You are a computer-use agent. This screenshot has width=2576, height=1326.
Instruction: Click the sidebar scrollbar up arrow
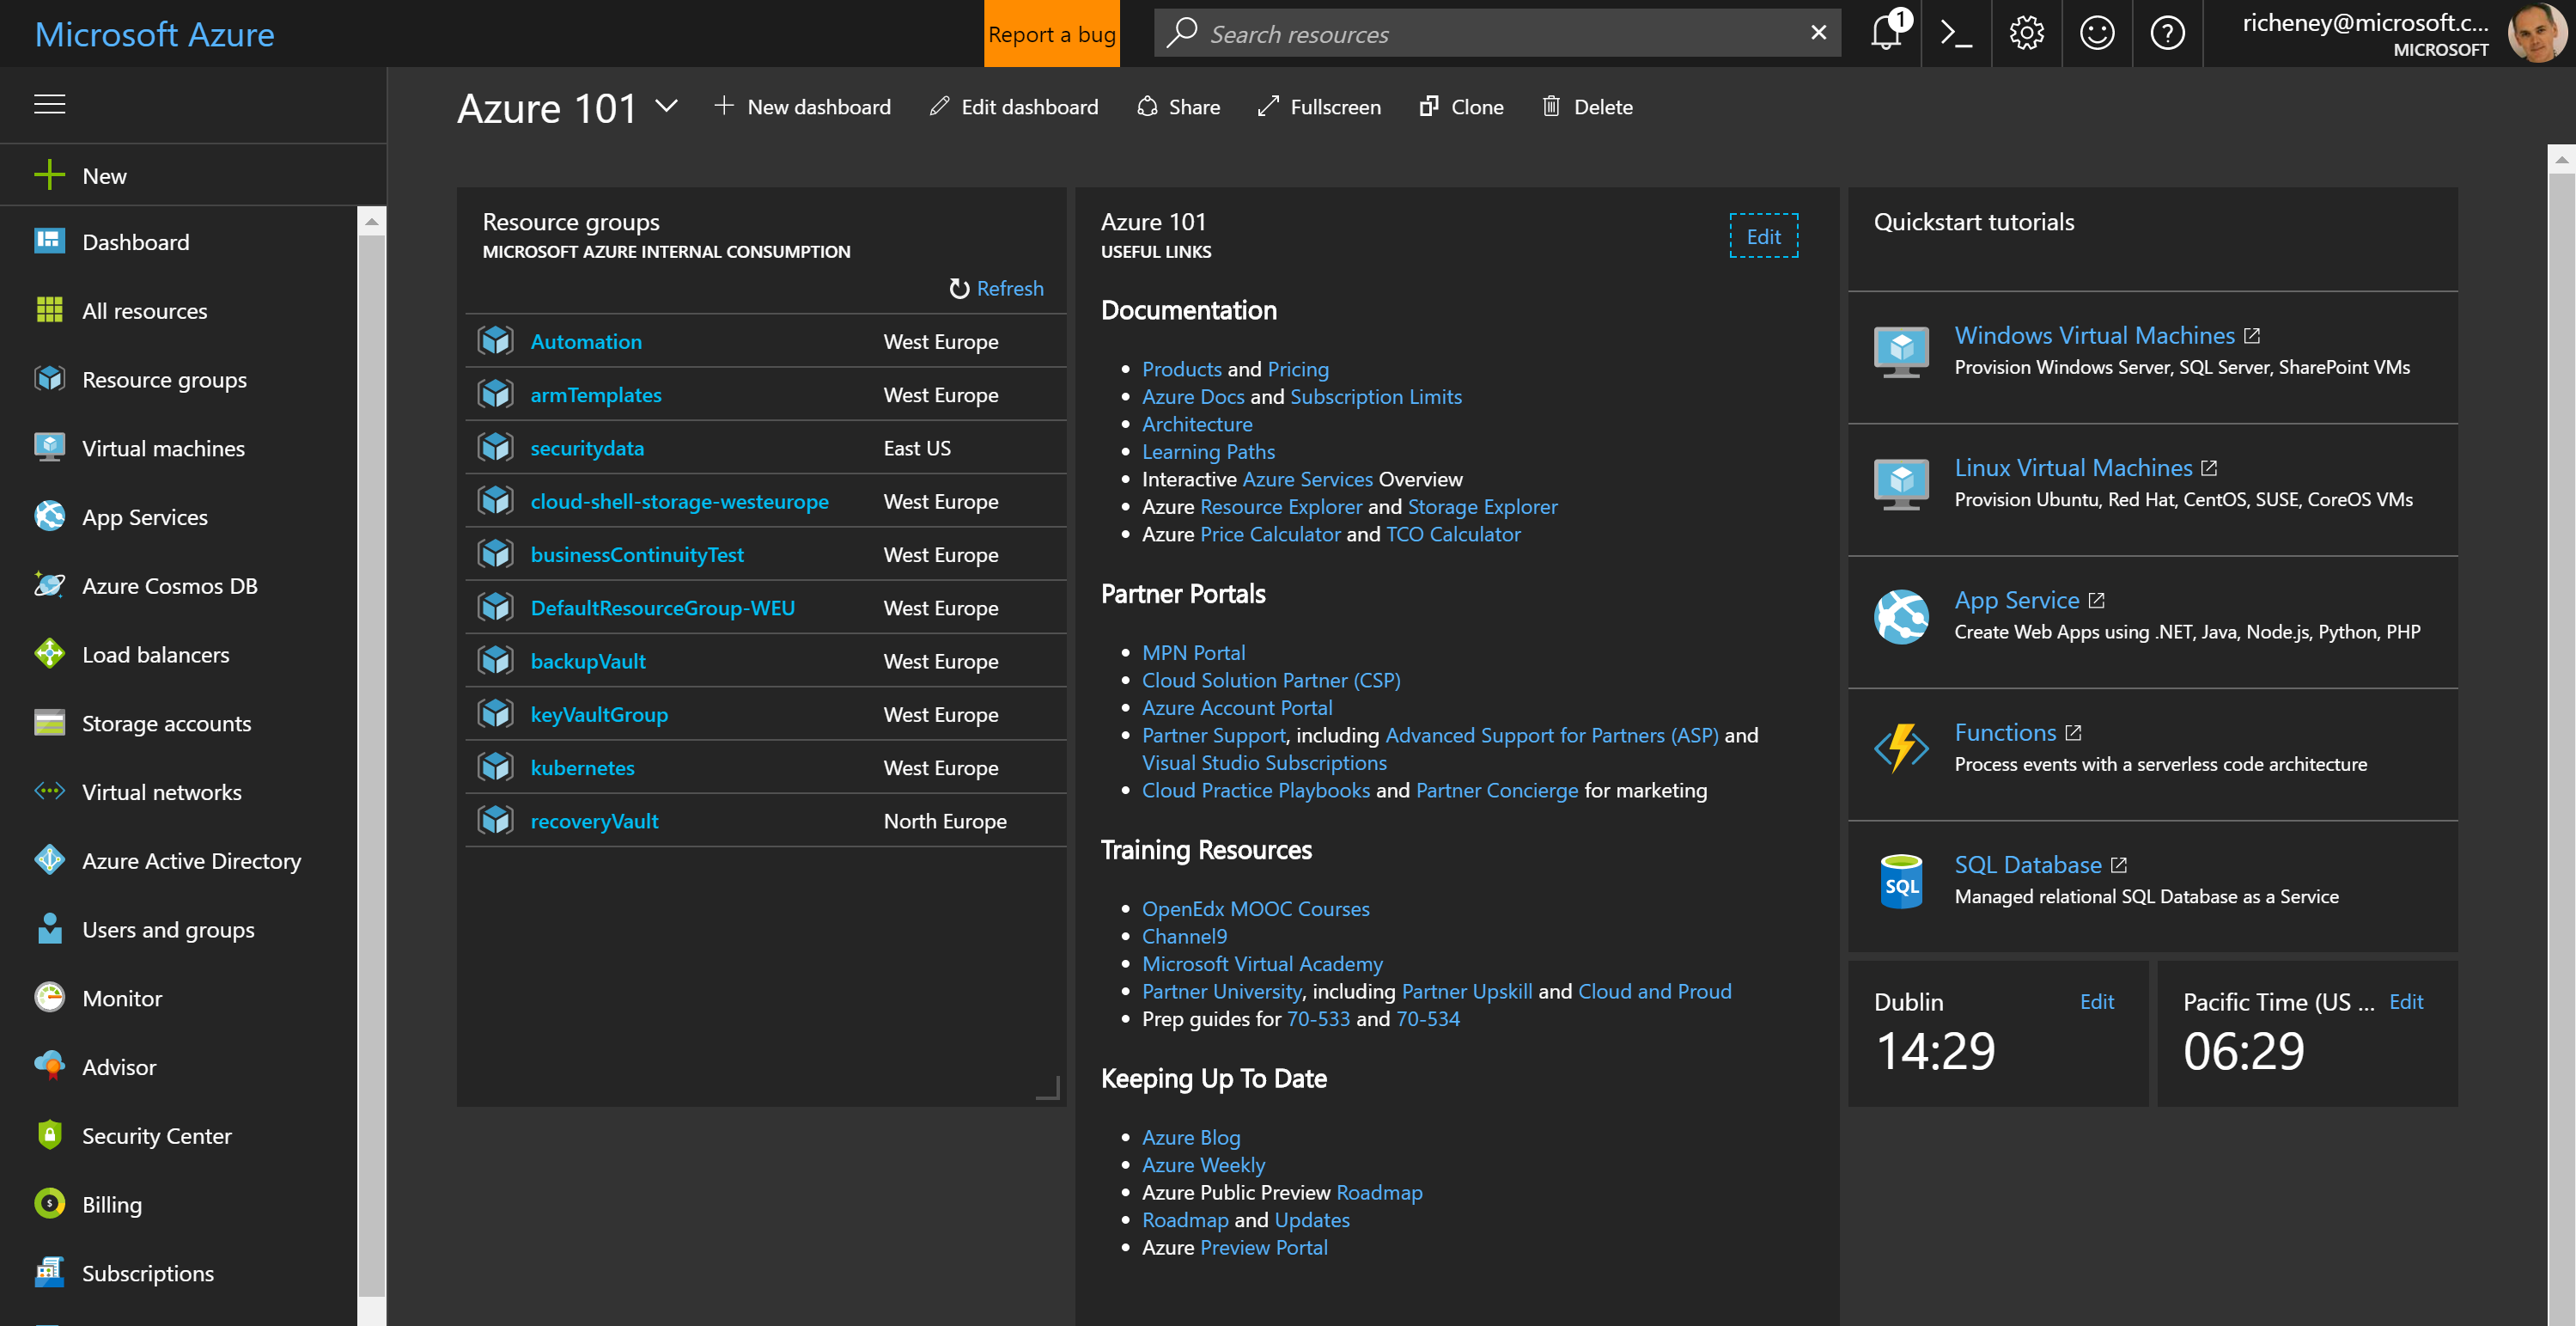371,223
